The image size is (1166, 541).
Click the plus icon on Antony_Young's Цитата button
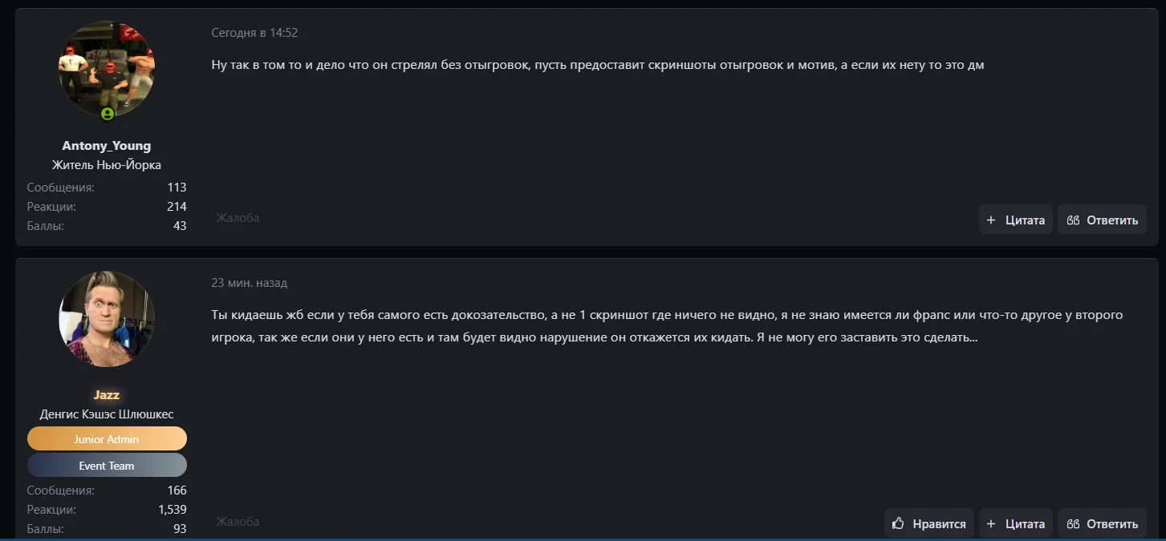(991, 220)
